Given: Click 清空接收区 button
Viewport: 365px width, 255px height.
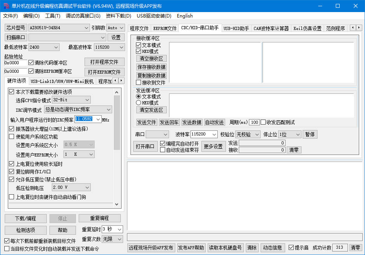Looking at the screenshot, I should (151, 58).
